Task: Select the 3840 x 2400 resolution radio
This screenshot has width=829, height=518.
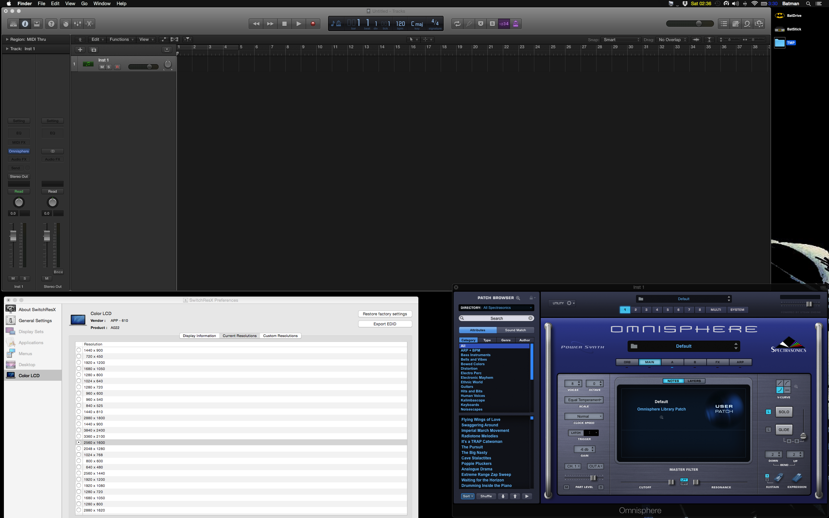Action: tap(79, 430)
